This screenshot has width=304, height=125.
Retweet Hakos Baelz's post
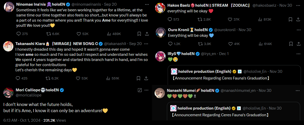pyautogui.click(x=200, y=19)
